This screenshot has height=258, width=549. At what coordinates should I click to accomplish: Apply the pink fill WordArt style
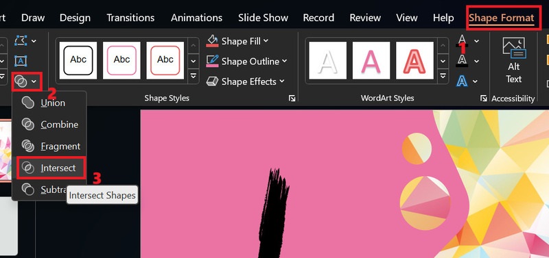[x=371, y=60]
